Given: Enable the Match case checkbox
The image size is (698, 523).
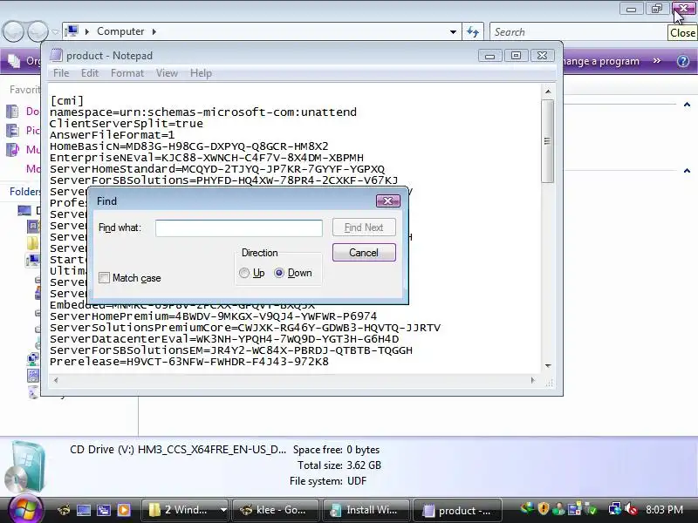Looking at the screenshot, I should click(x=104, y=278).
